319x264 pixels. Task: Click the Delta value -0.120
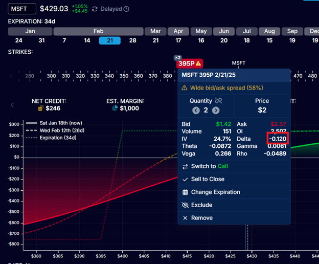[278, 139]
